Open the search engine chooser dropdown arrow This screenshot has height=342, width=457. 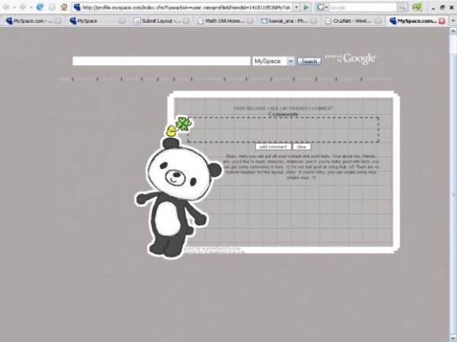tap(326, 7)
